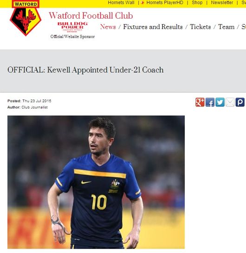246x253 pixels.
Task: Click the blue P share icon
Action: 240,102
